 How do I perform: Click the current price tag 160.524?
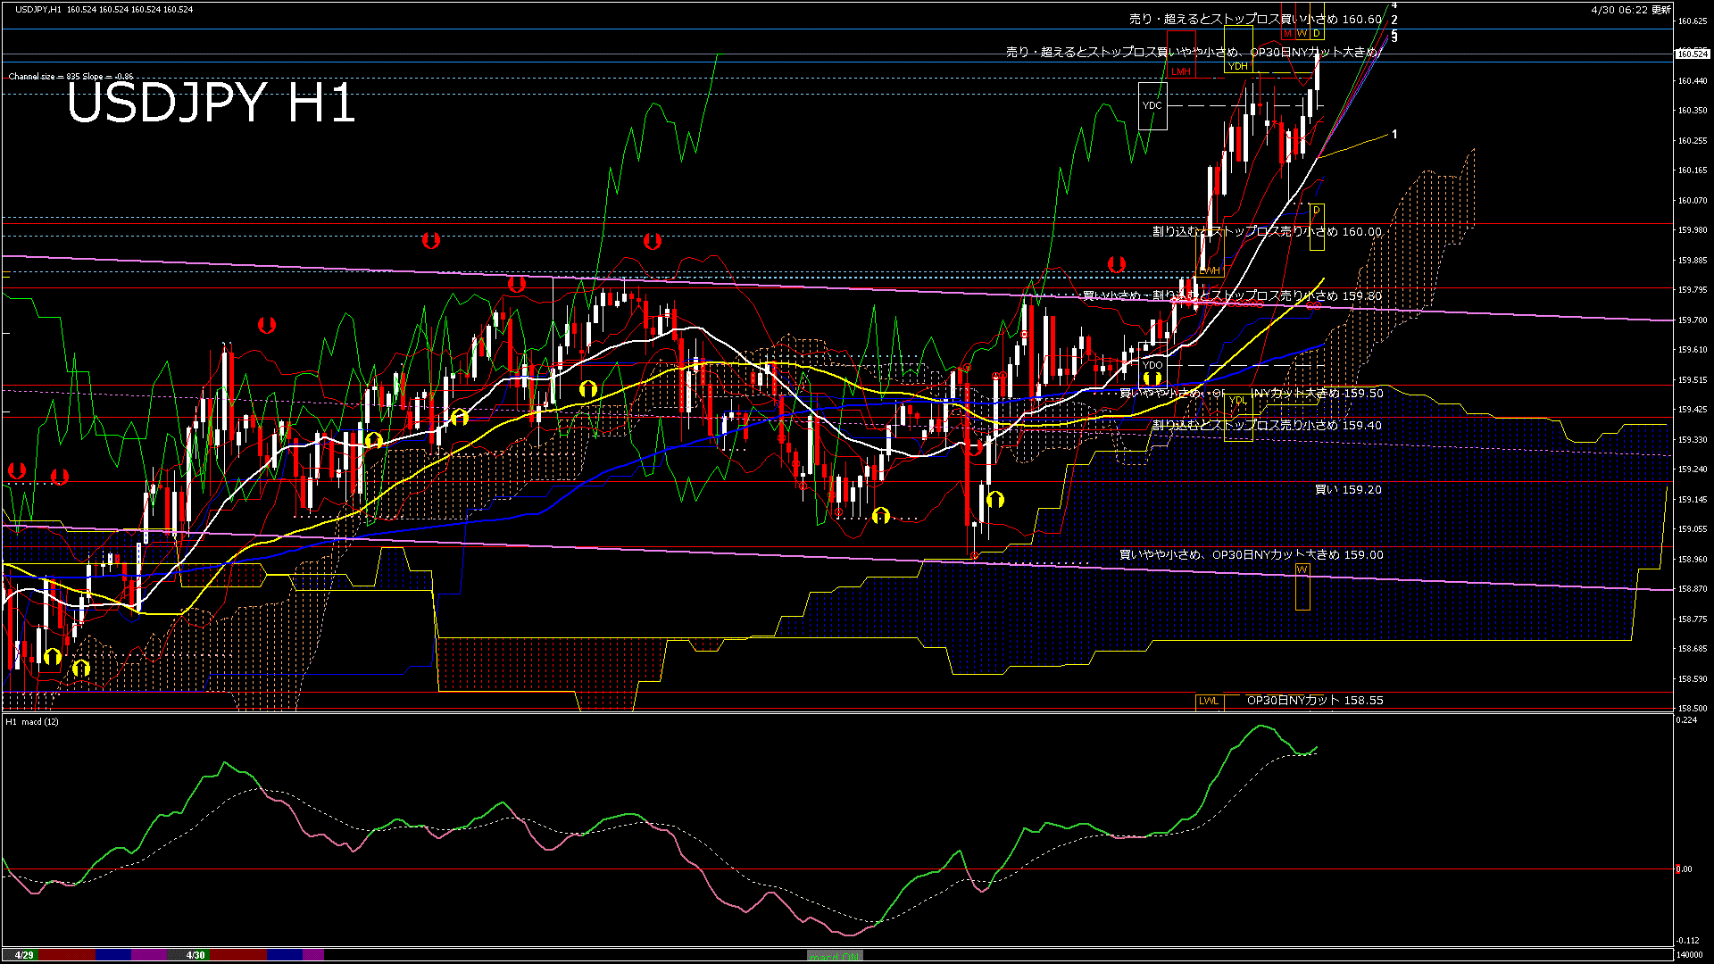[1693, 54]
